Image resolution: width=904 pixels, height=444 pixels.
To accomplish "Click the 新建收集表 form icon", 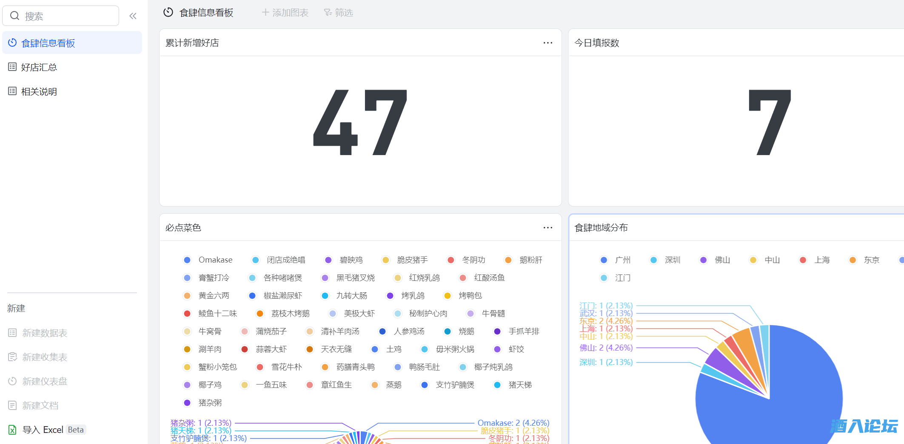I will pos(12,357).
